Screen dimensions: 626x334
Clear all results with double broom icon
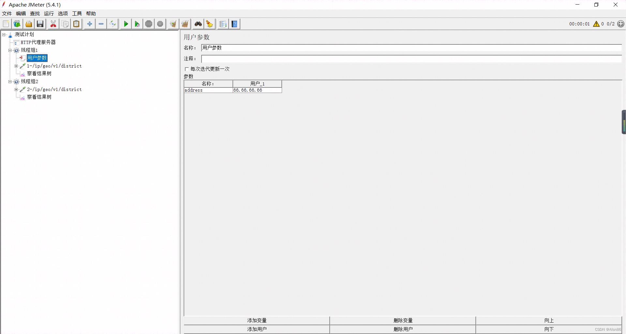tap(185, 24)
